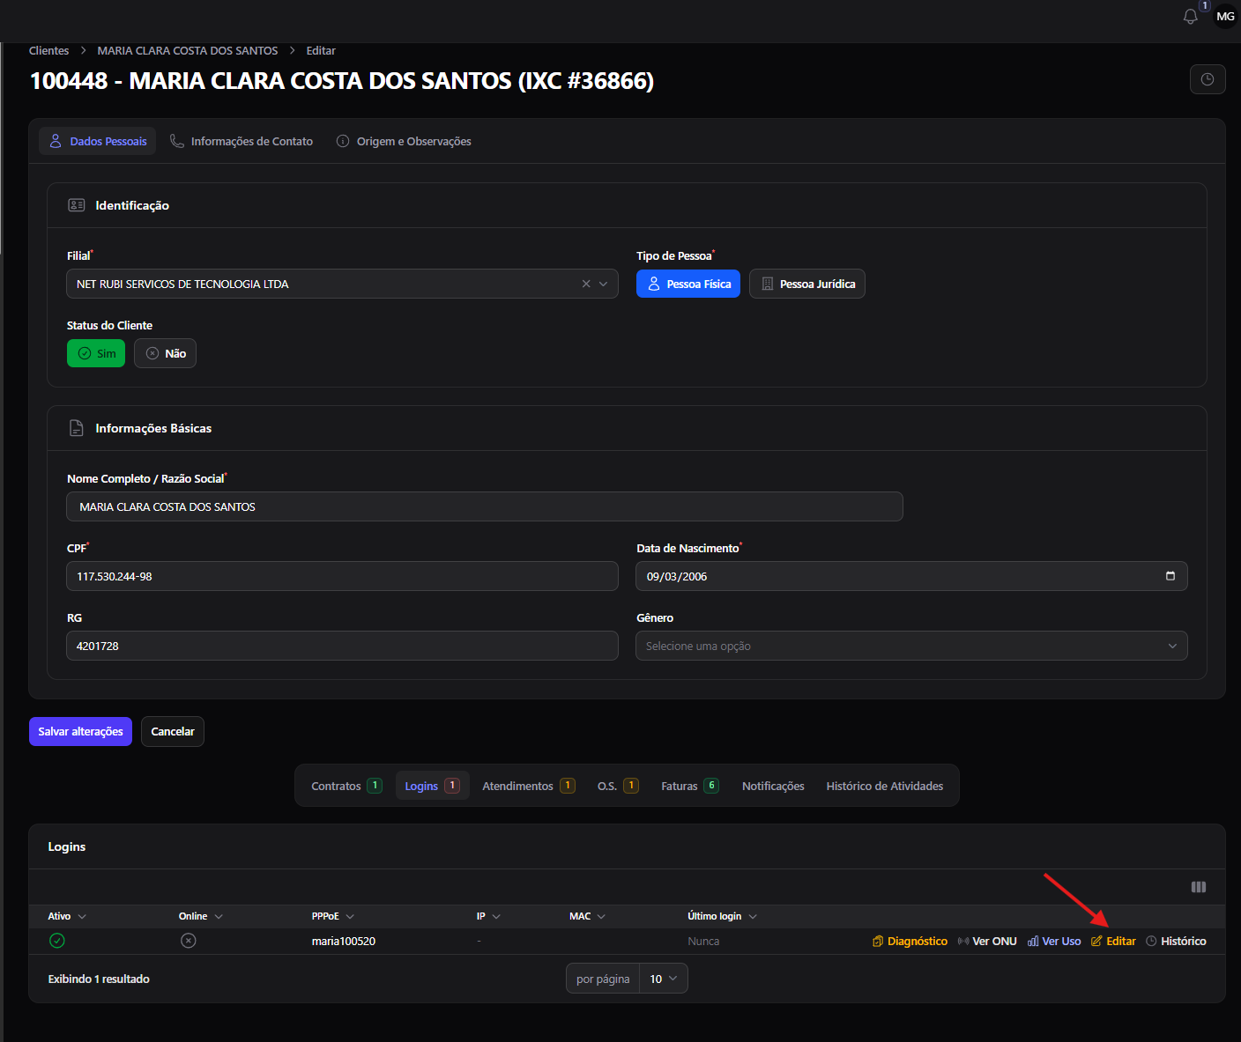The width and height of the screenshot is (1241, 1042).
Task: Open the history clock icon beside title
Action: pyautogui.click(x=1208, y=79)
